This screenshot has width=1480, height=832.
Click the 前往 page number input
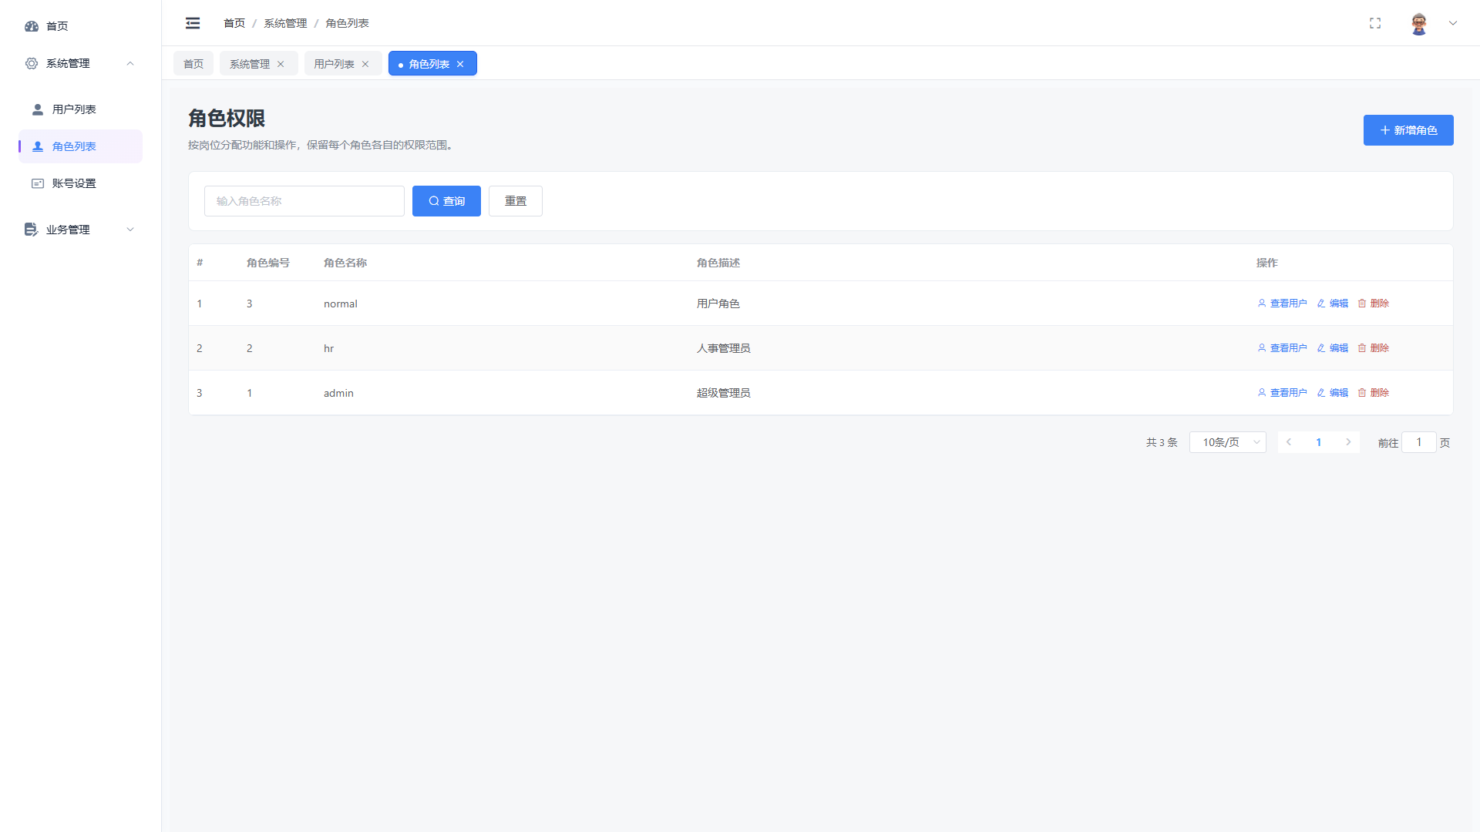pyautogui.click(x=1418, y=442)
